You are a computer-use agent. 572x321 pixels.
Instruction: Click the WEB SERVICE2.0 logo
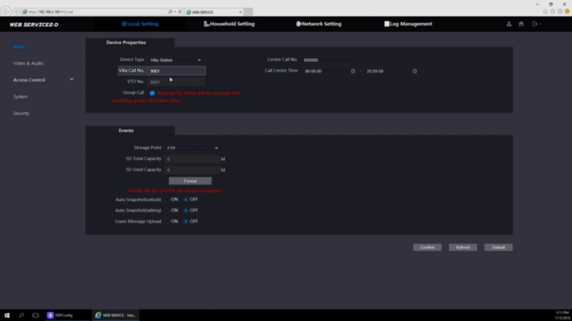[34, 25]
